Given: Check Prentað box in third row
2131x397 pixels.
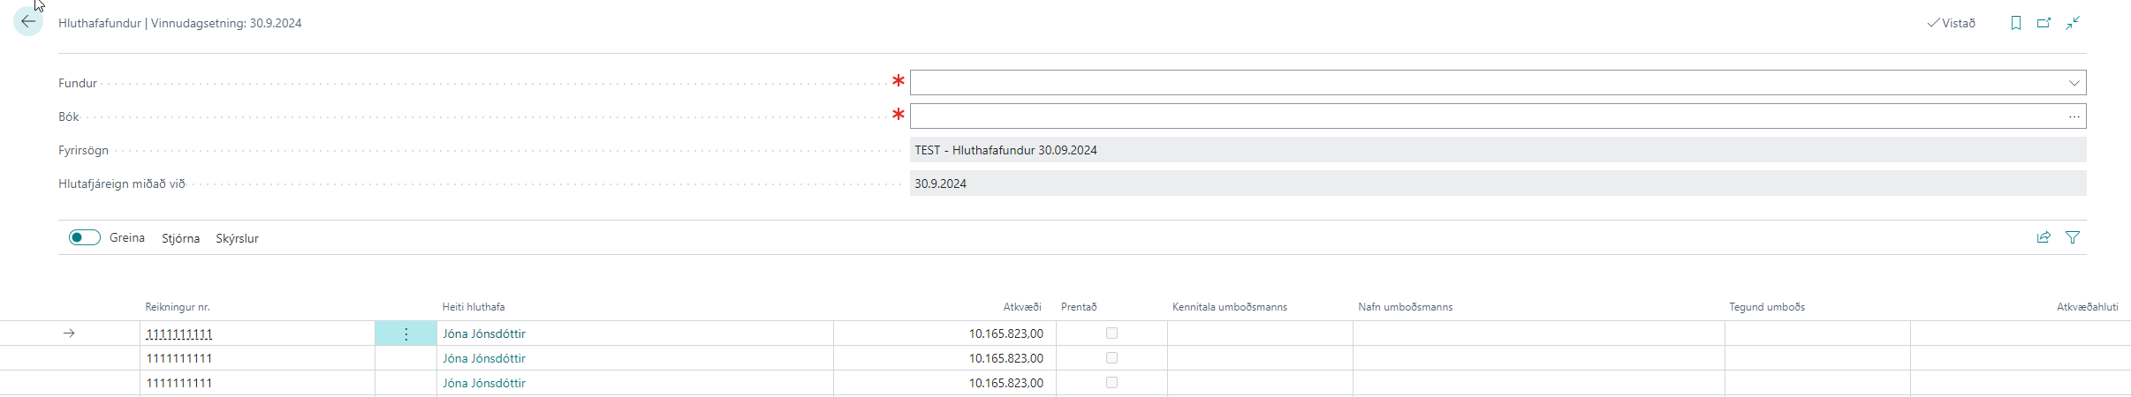Looking at the screenshot, I should tap(1111, 383).
